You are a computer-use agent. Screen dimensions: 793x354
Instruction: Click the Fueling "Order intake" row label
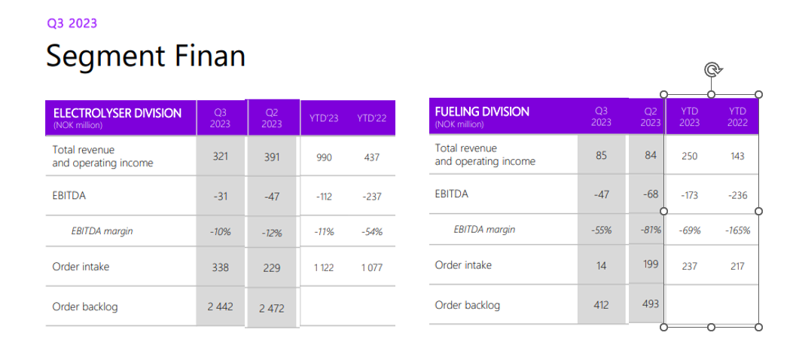(463, 265)
